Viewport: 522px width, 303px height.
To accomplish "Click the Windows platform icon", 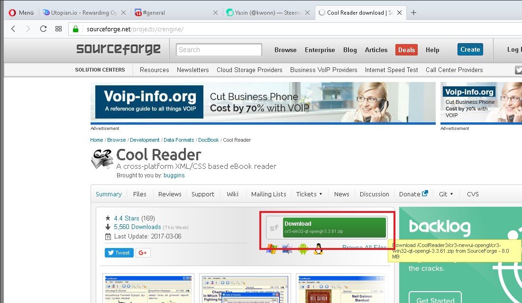I will tap(272, 249).
